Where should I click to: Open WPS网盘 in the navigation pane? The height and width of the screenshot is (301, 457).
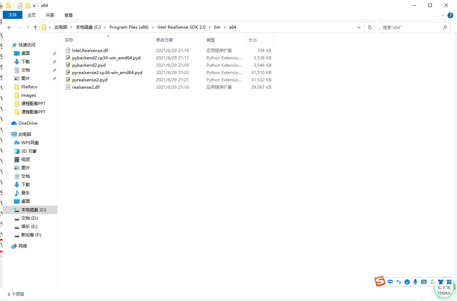(30, 142)
